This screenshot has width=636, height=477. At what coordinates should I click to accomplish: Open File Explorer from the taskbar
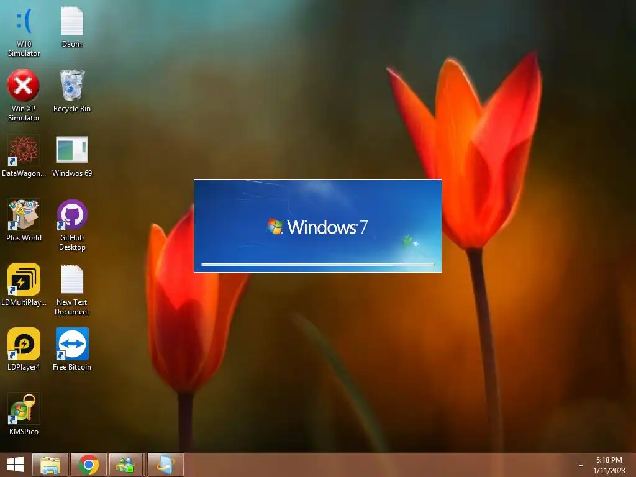(x=50, y=465)
